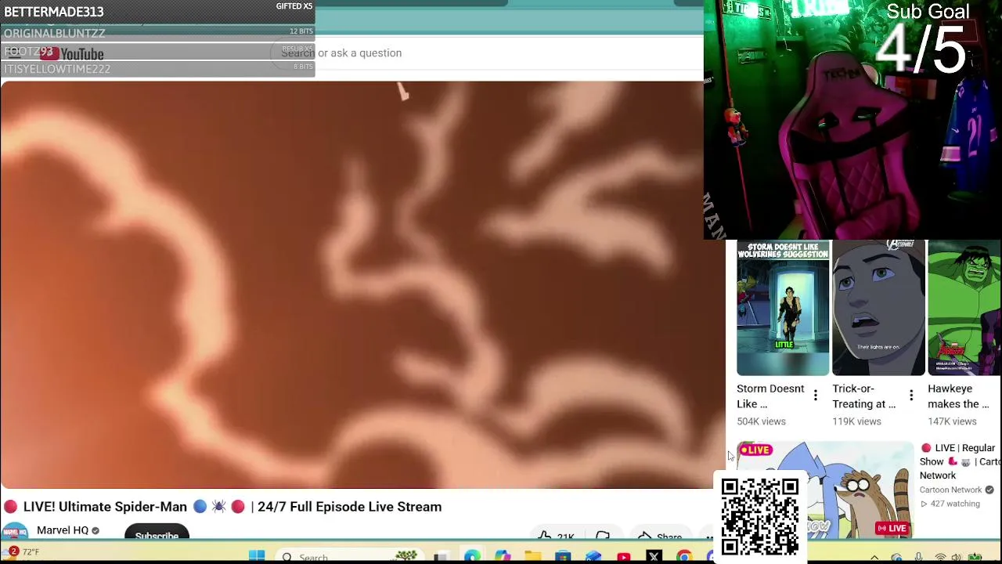Viewport: 1002px width, 564px height.
Task: Open the 'Trick-or-Treating at' short thumbnail
Action: [878, 308]
